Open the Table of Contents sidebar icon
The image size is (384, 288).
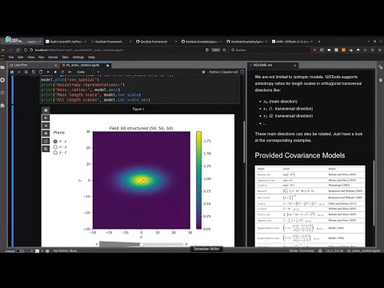[x=2, y=93]
